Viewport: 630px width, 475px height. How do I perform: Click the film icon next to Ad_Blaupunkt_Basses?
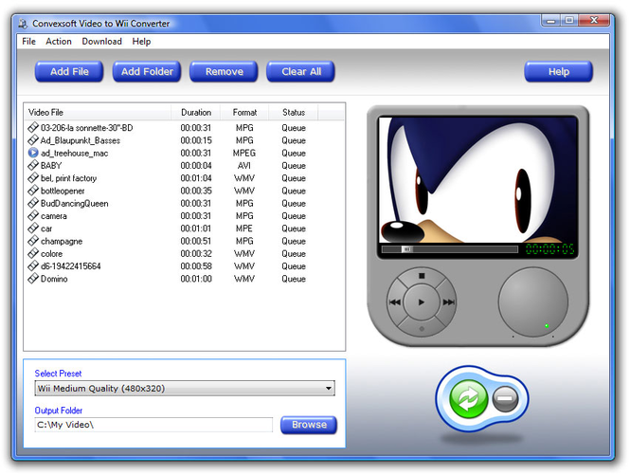[x=33, y=140]
